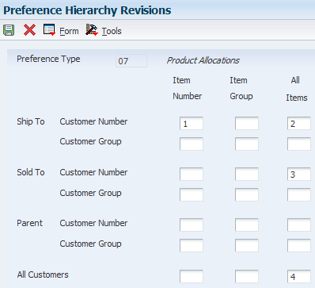Select Sold To Customer Group Item Group field
The height and width of the screenshot is (288, 315).
[247, 194]
